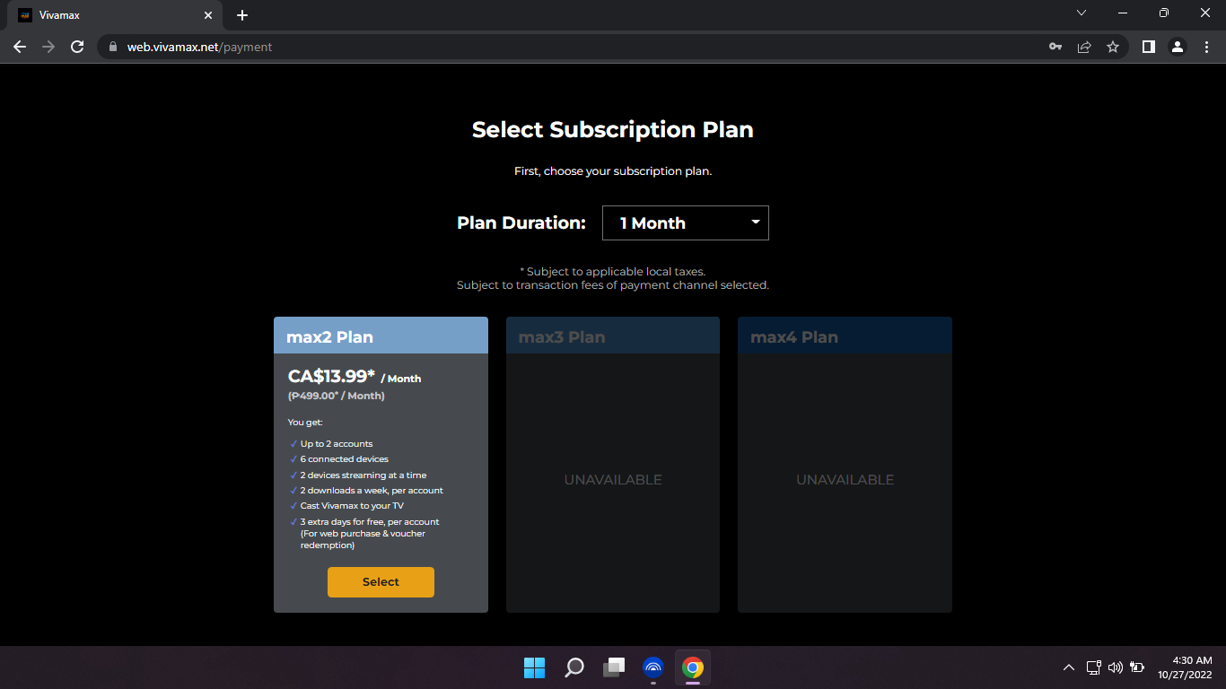The height and width of the screenshot is (689, 1226).
Task: Click the volume speaker tray icon
Action: [x=1116, y=667]
